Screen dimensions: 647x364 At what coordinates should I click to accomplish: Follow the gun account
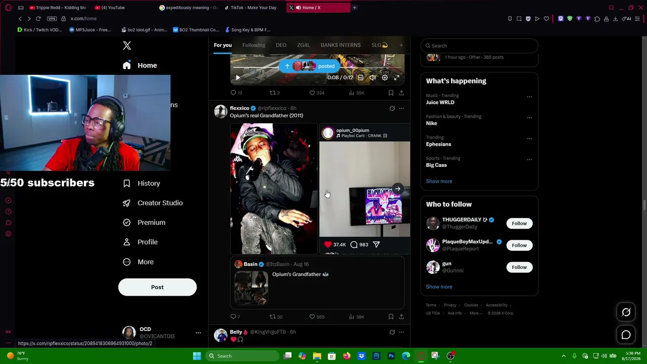(x=519, y=267)
